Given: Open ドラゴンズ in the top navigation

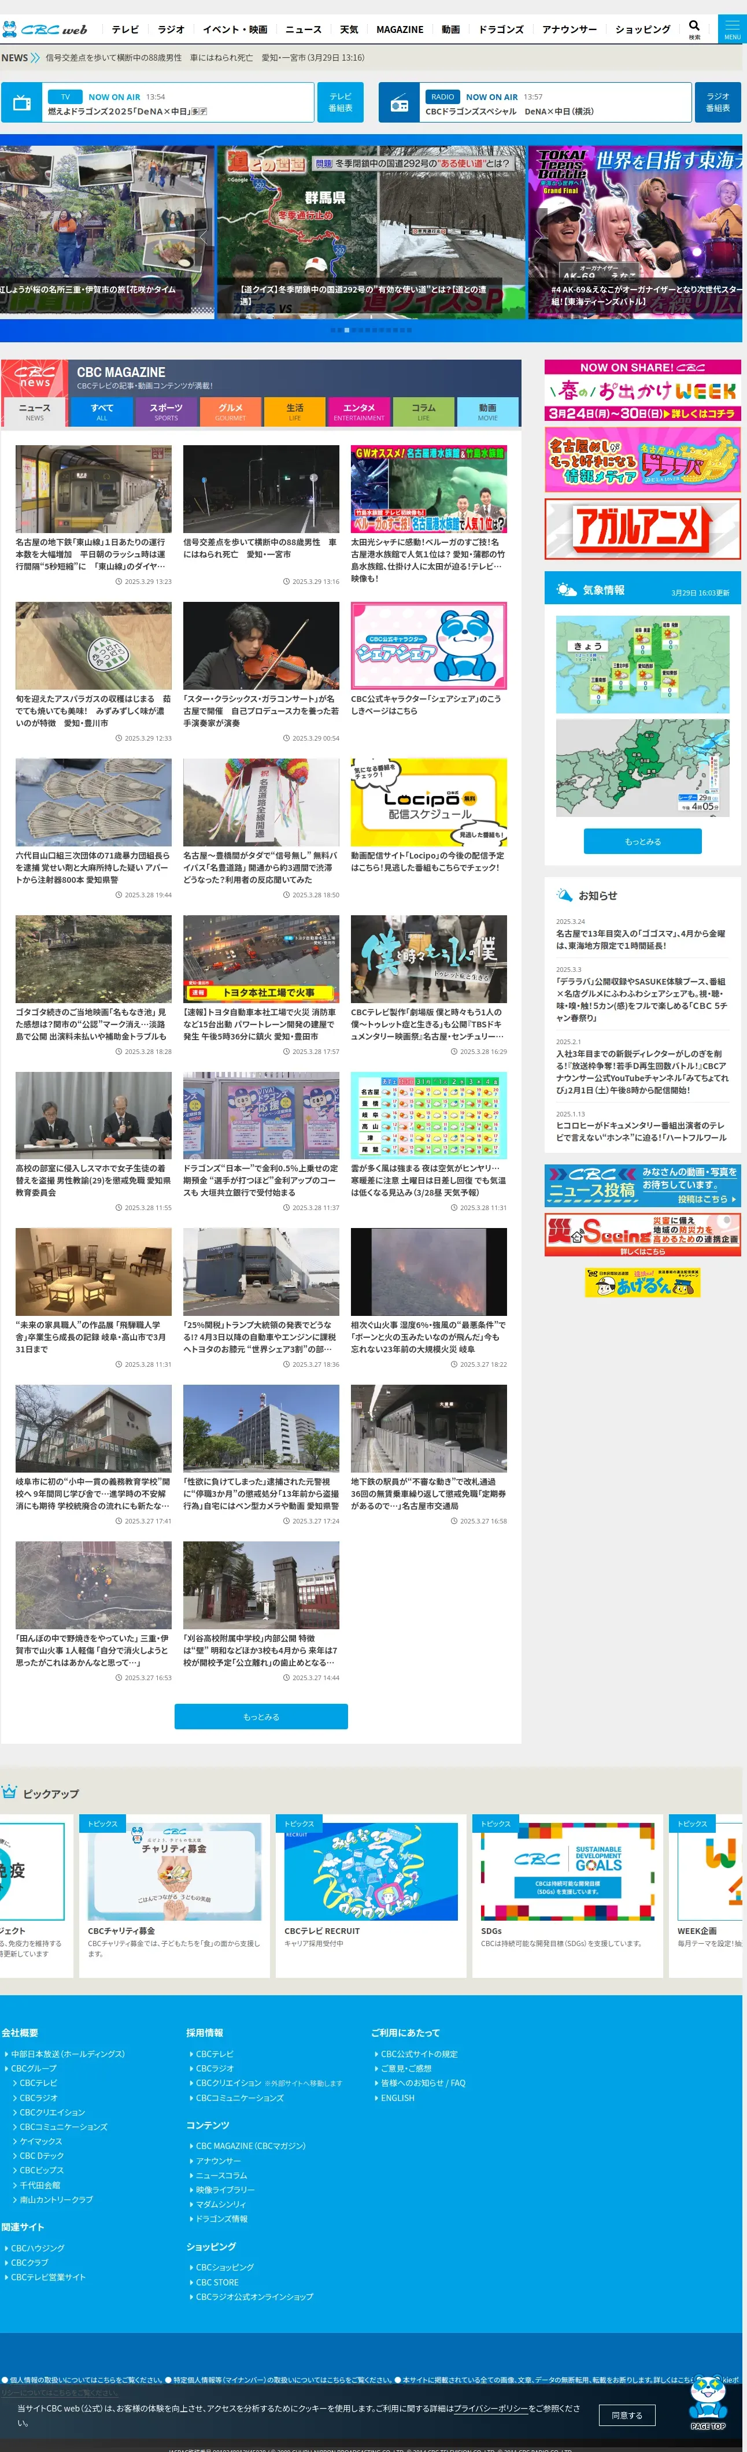Looking at the screenshot, I should point(501,29).
